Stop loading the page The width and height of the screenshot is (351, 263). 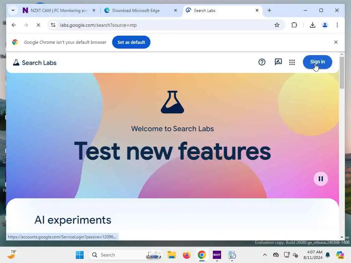38,25
